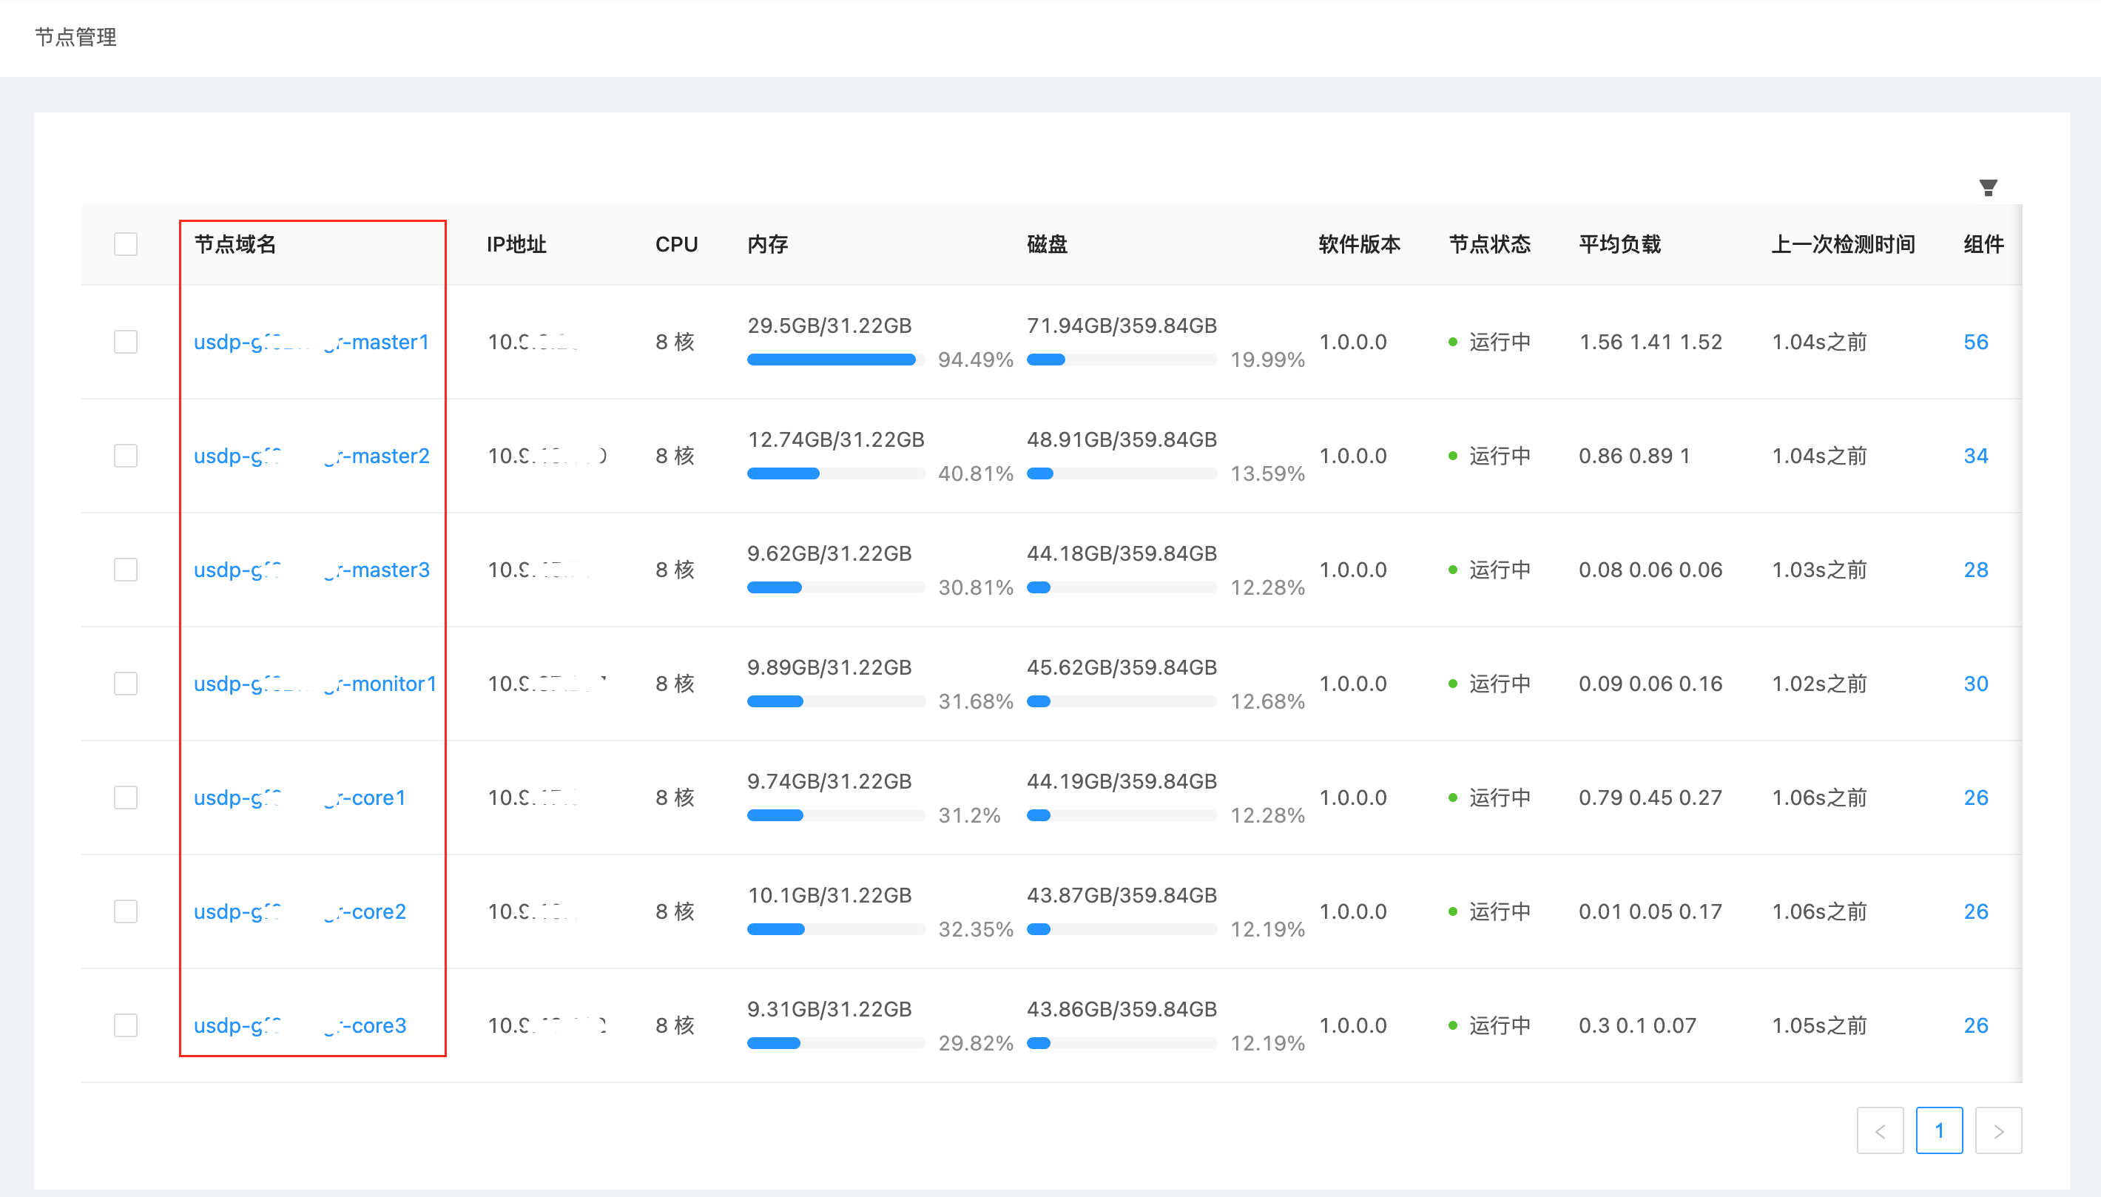Click the 组件 column header
This screenshot has height=1197, width=2101.
pos(1983,244)
